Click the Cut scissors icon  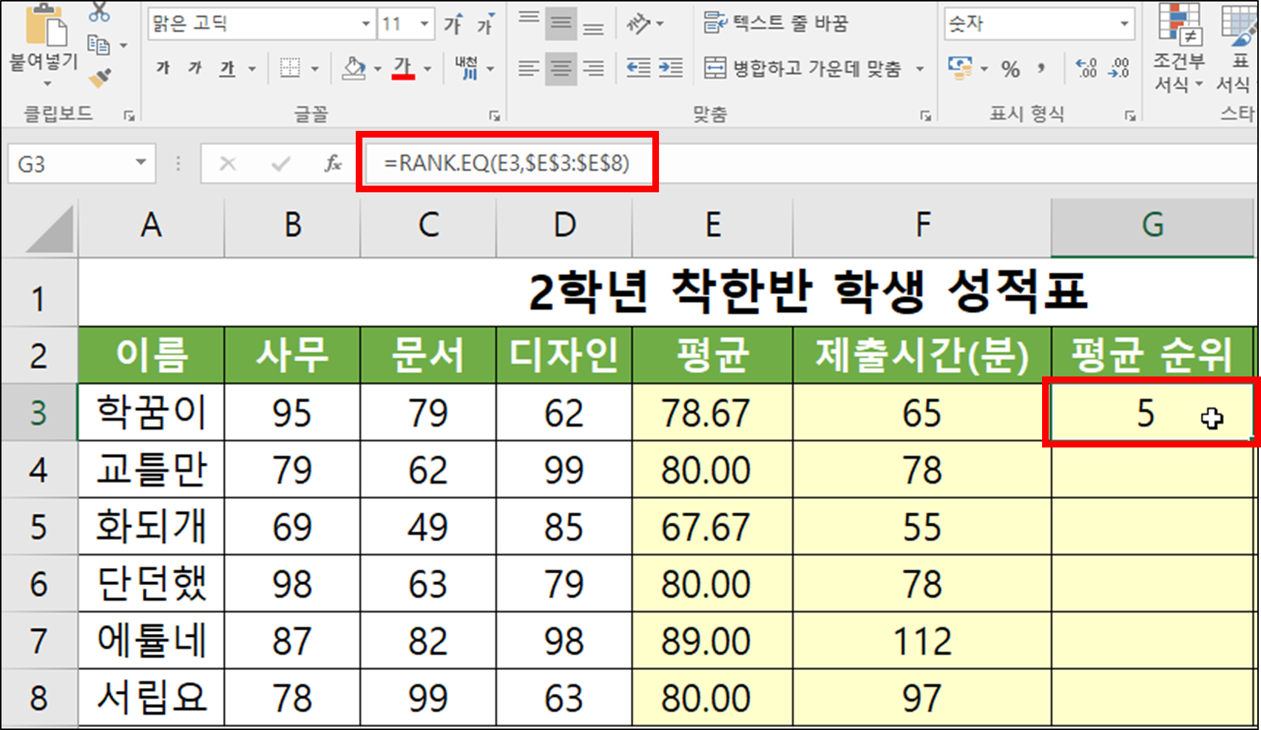(99, 12)
